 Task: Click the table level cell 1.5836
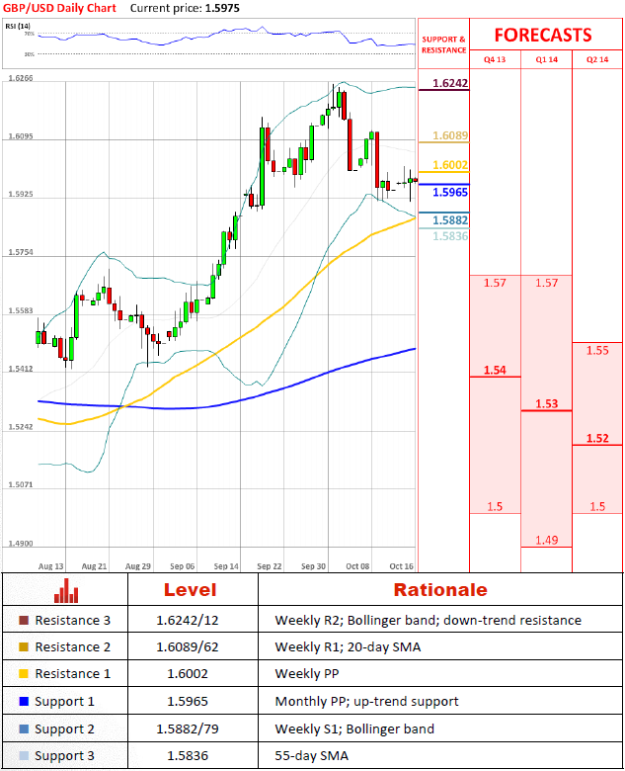point(188,756)
